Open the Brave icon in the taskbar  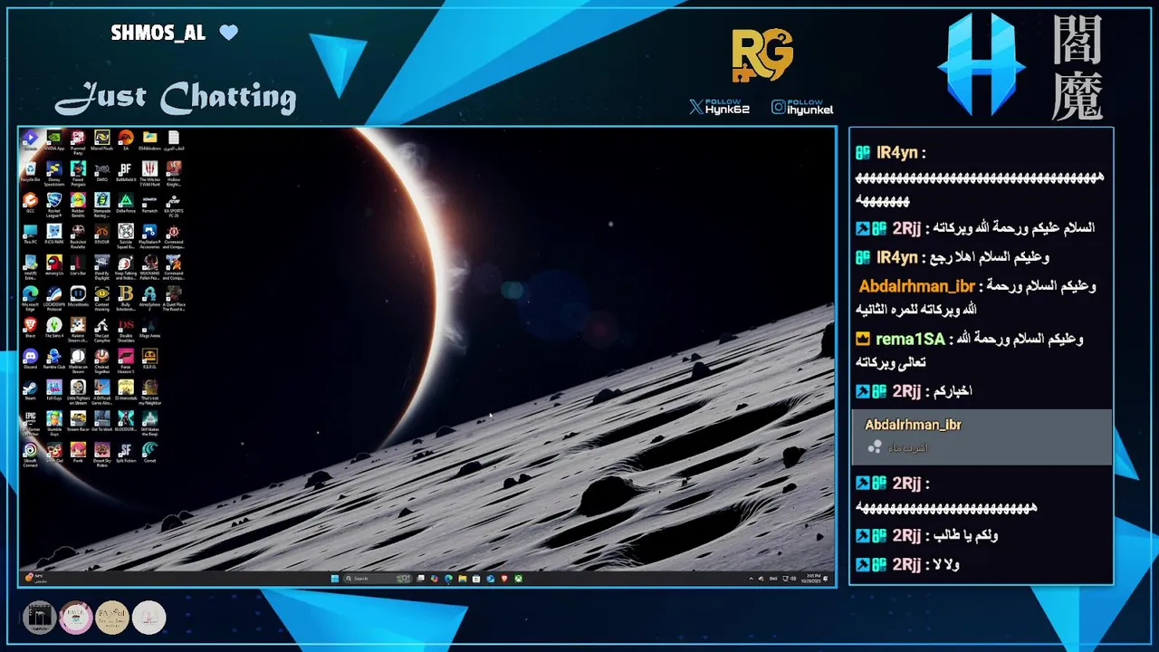(504, 579)
